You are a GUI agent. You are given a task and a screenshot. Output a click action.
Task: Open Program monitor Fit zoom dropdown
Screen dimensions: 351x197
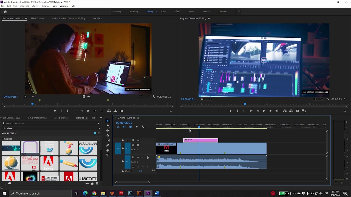[x=206, y=99]
